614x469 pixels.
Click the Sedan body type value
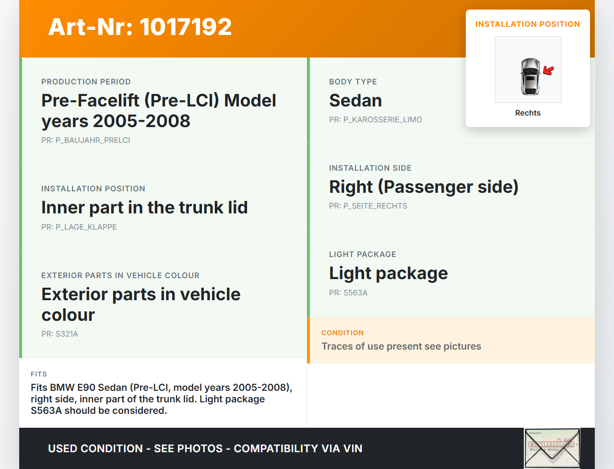(x=355, y=101)
